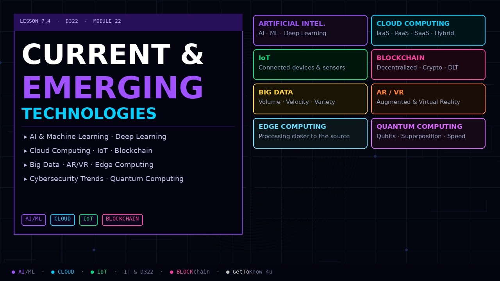The image size is (500, 281).
Task: Select the BLOCKCHAIN tag badge in left panel
Action: coord(122,220)
